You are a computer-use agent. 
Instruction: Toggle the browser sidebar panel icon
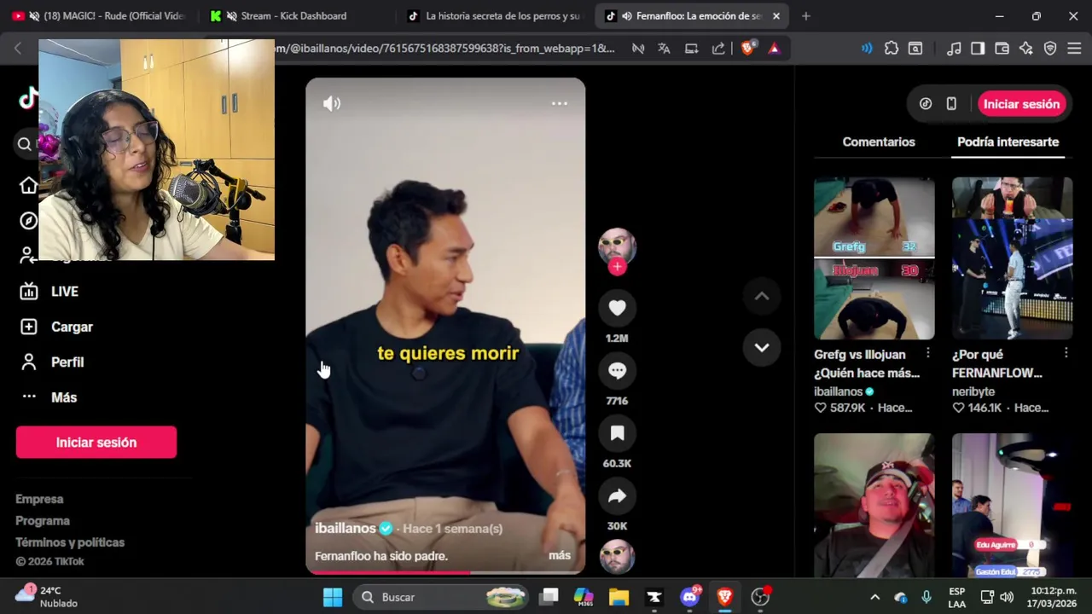click(x=978, y=49)
